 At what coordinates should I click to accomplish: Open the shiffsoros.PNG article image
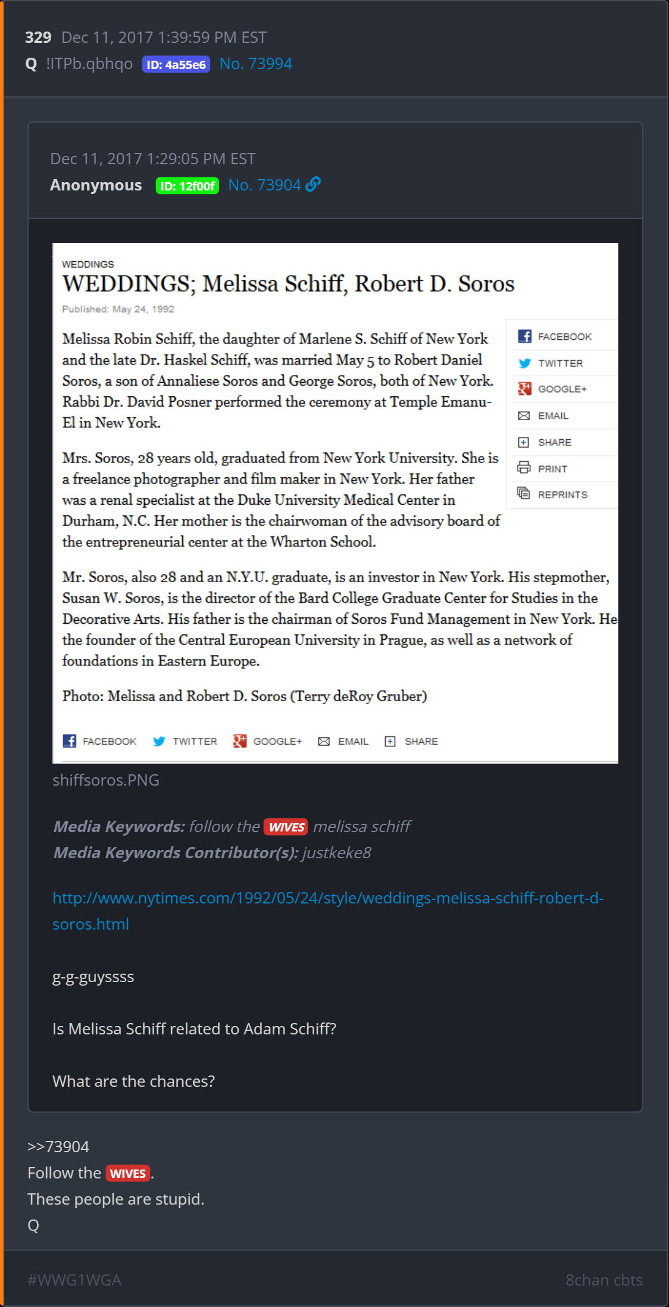click(x=335, y=502)
